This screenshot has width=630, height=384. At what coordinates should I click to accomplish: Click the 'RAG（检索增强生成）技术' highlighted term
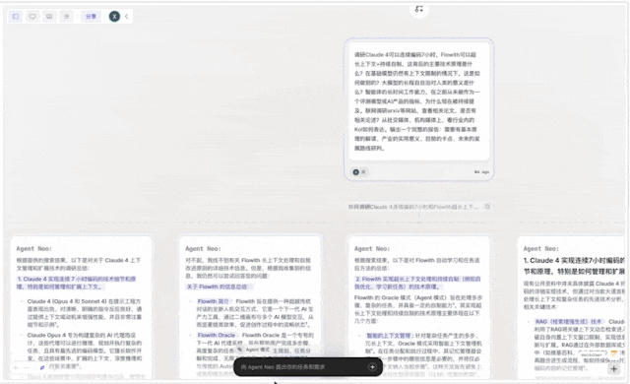569,322
